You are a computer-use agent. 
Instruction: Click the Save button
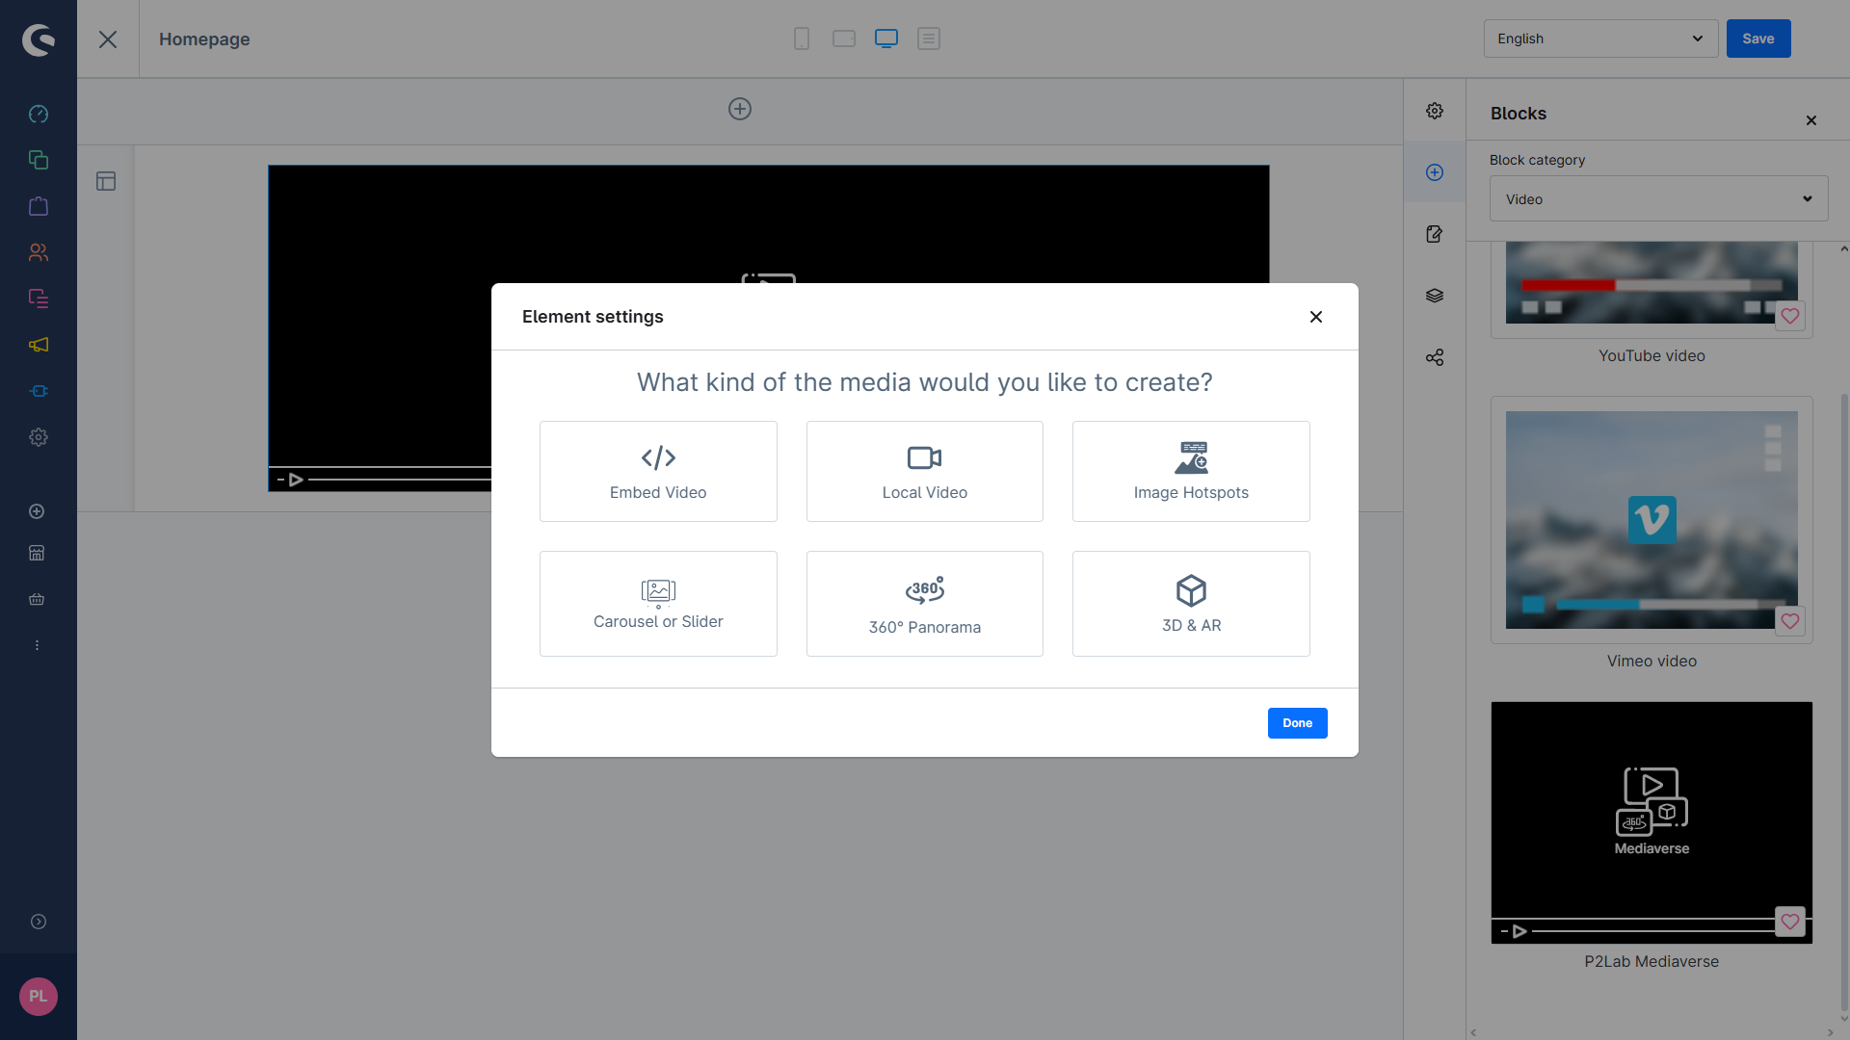click(1758, 39)
